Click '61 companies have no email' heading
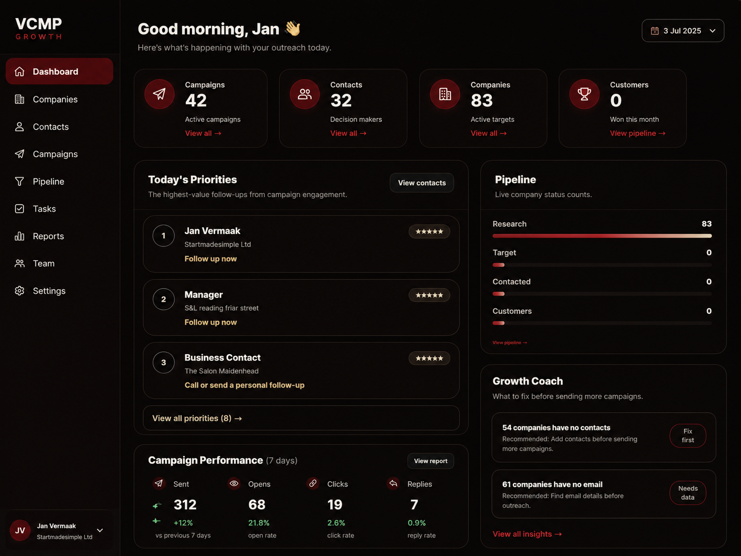The width and height of the screenshot is (741, 556). (x=552, y=484)
